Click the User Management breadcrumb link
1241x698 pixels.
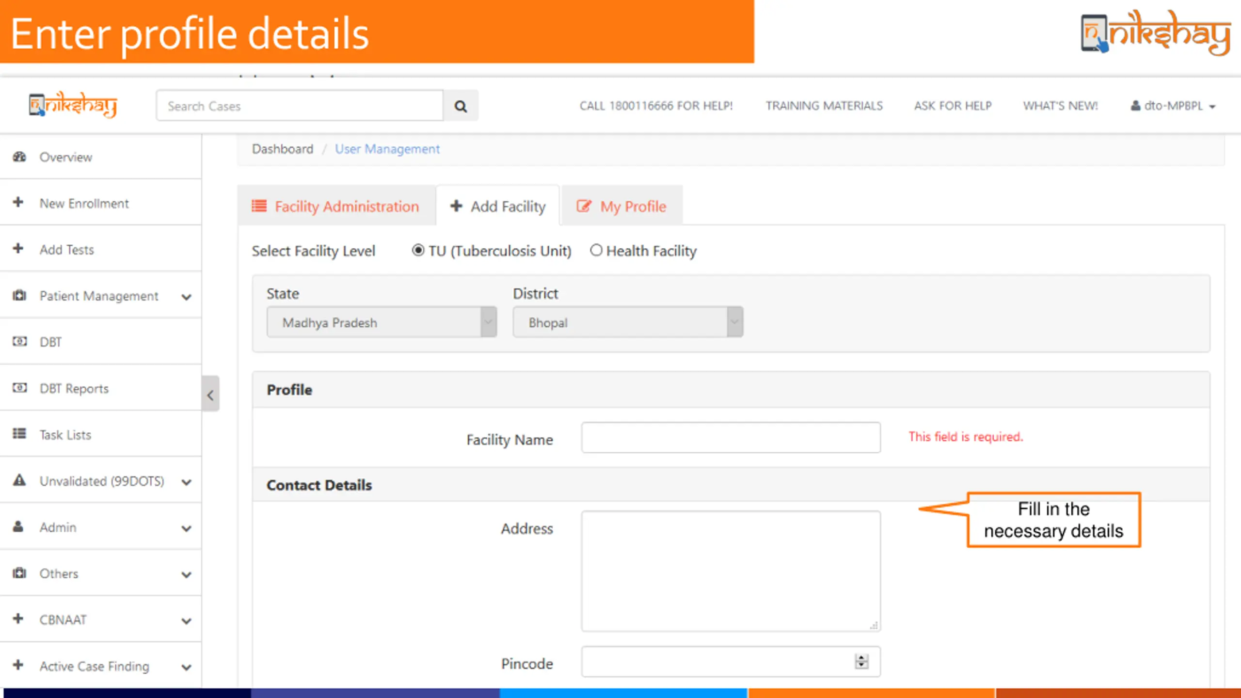[x=387, y=149]
